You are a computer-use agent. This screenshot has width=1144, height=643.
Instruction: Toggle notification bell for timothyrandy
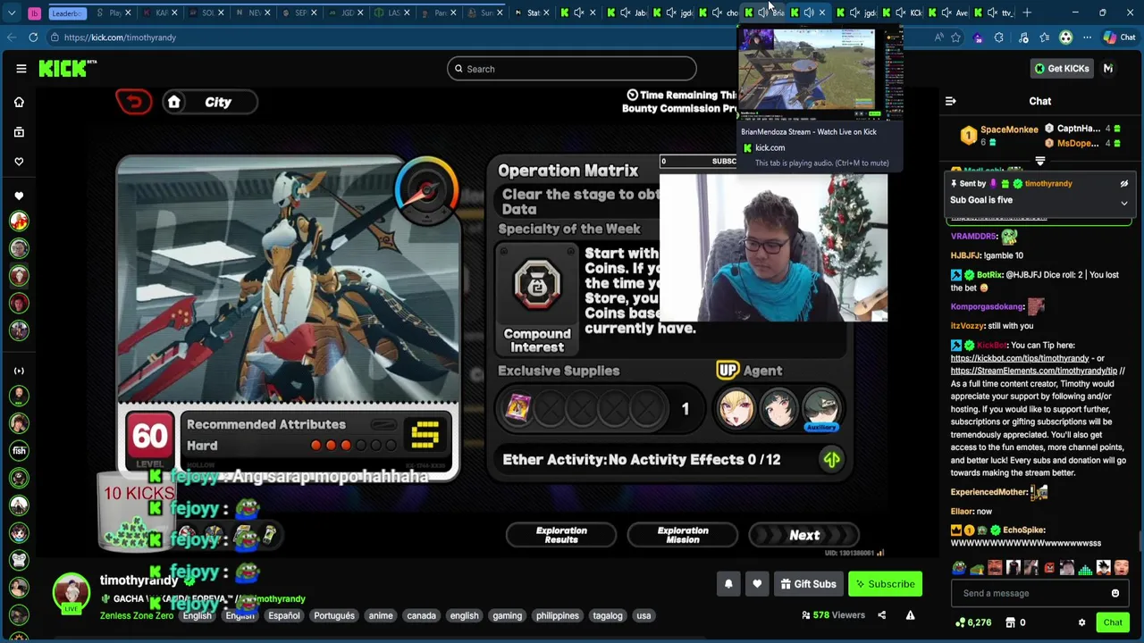tap(728, 584)
